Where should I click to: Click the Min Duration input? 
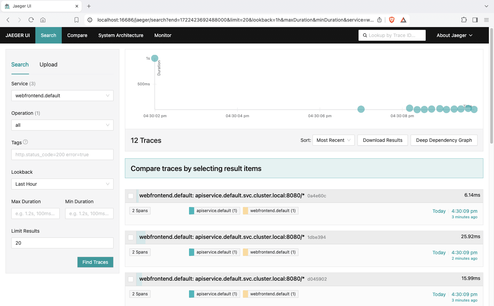[x=89, y=213]
